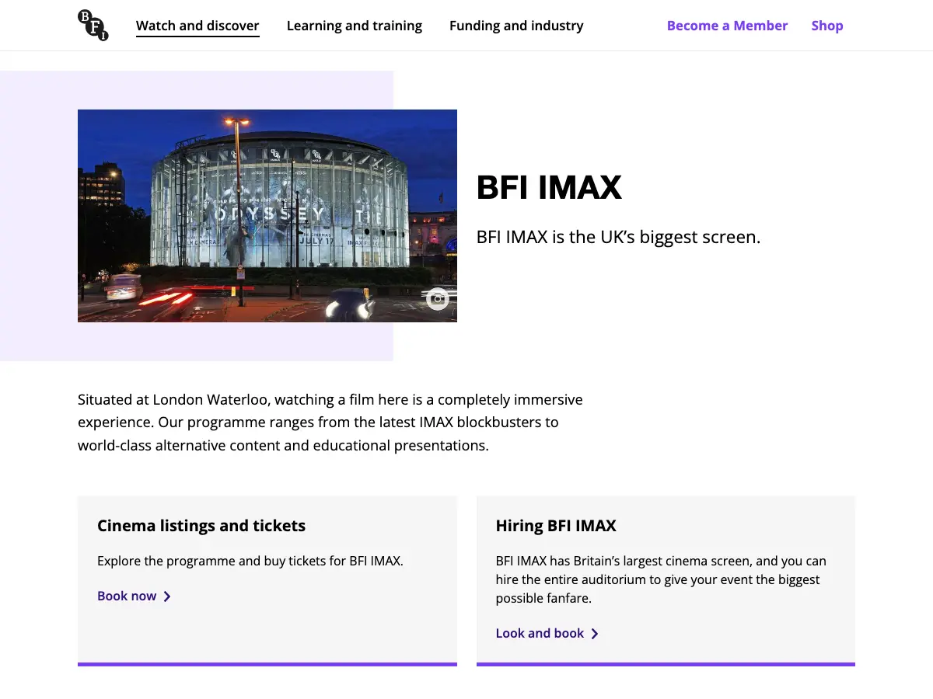Click 'Explore the programme and buy tickets' text
Image resolution: width=933 pixels, height=699 pixels.
(250, 561)
